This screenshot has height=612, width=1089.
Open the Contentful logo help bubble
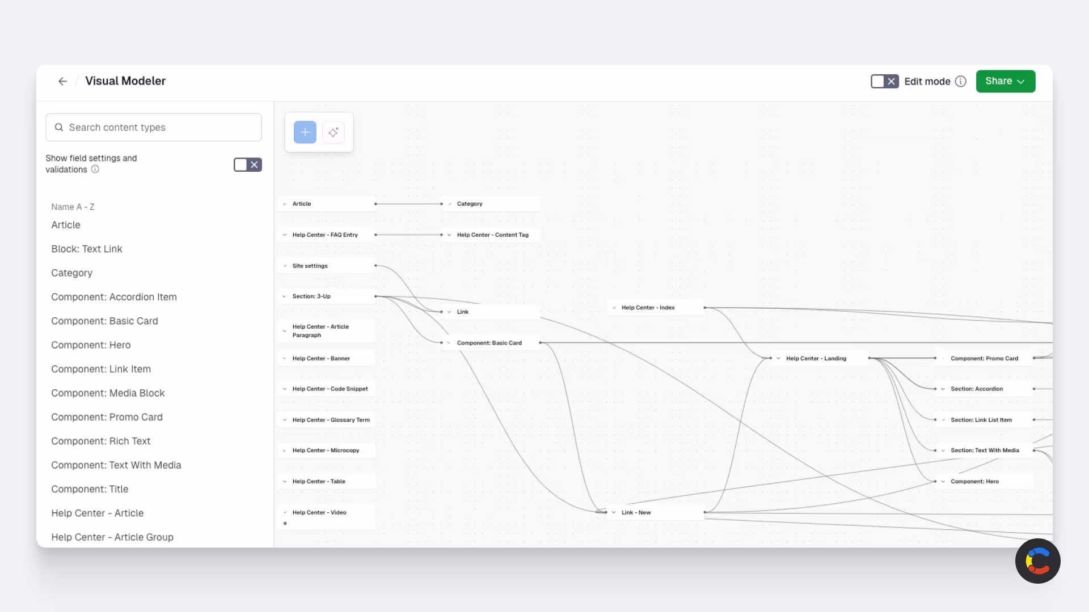click(1037, 561)
